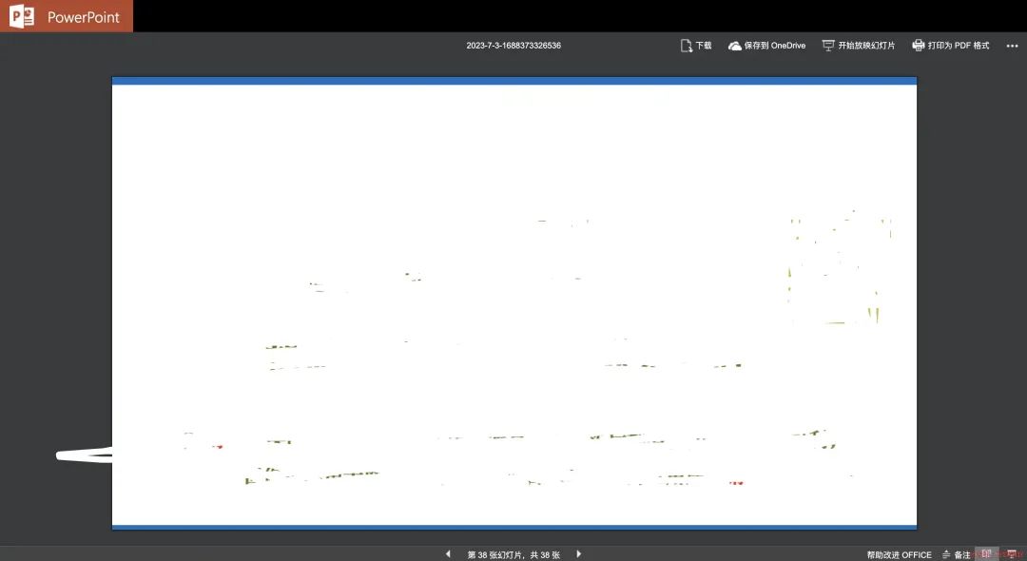
Task: Go to next slide arrow
Action: tap(579, 553)
